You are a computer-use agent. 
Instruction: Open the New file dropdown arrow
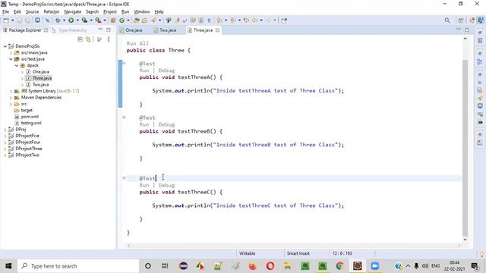point(12,20)
